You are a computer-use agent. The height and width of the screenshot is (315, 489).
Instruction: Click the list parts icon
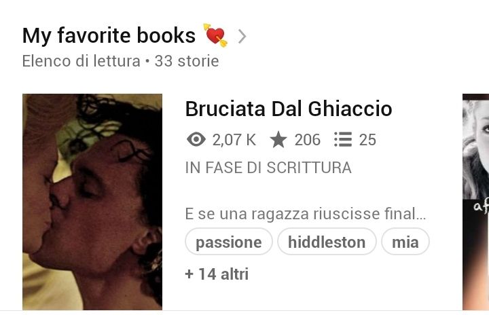(x=343, y=139)
